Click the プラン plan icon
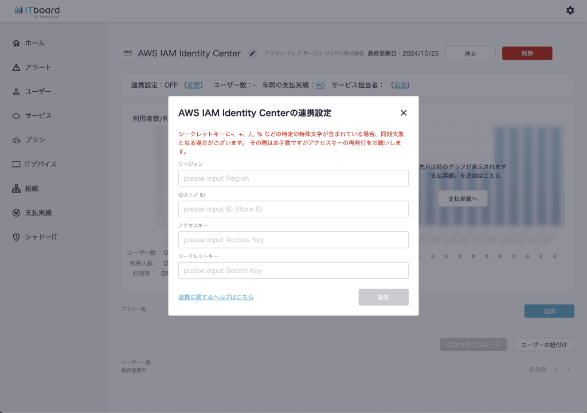The image size is (587, 413). click(x=16, y=140)
